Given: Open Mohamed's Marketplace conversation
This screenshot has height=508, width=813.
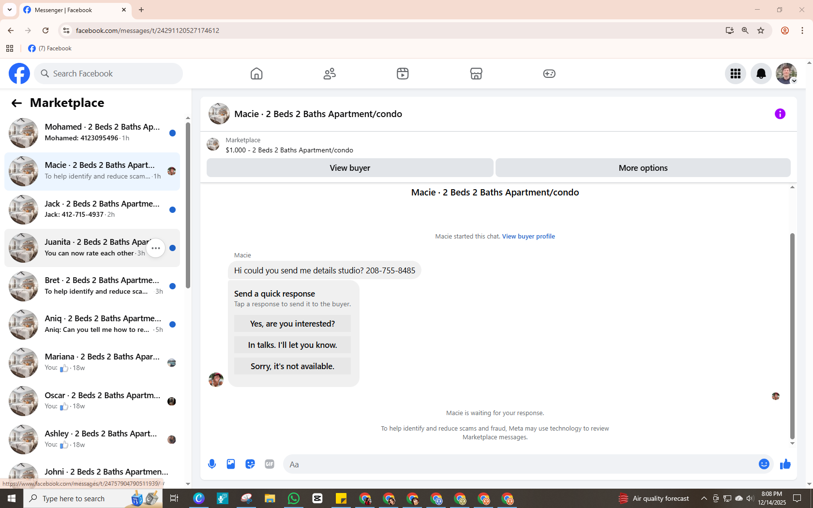Looking at the screenshot, I should pos(92,133).
